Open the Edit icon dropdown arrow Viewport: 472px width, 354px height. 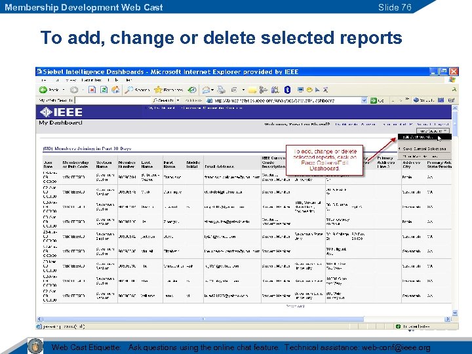tap(243, 90)
